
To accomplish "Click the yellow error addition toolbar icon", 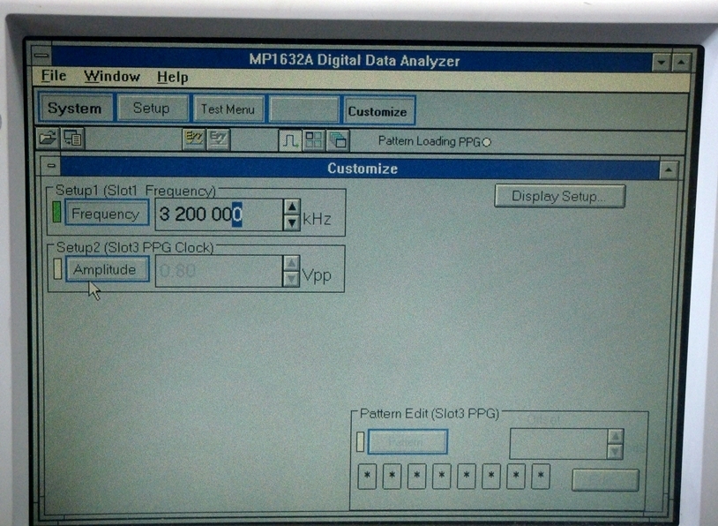I will pos(194,139).
